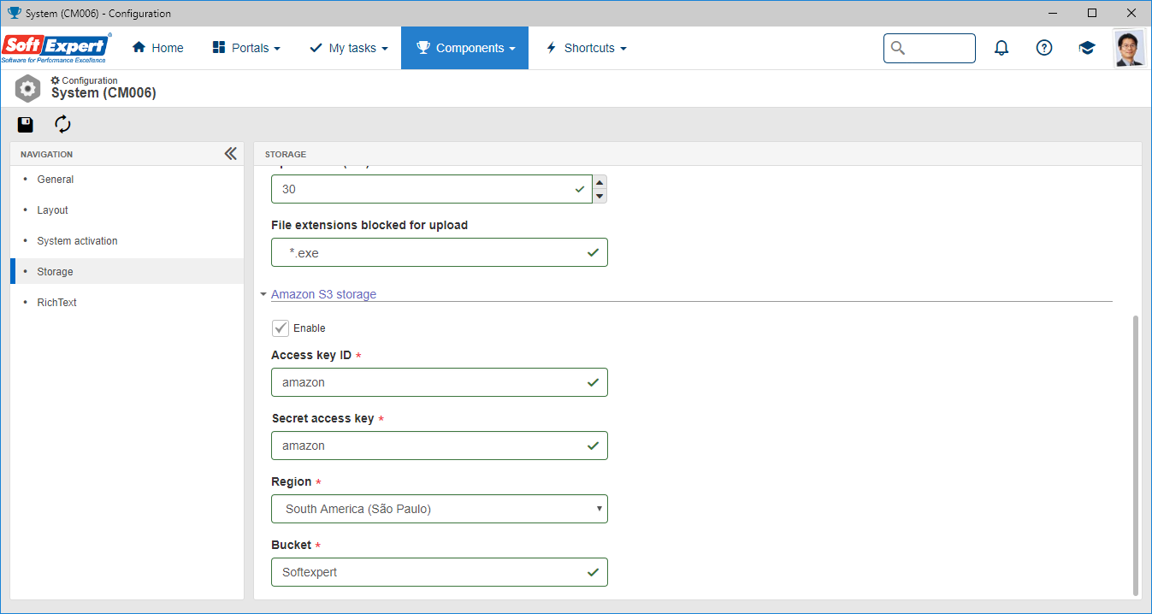The height and width of the screenshot is (614, 1152).
Task: Decrease the value 30 with down arrow
Action: pyautogui.click(x=600, y=196)
